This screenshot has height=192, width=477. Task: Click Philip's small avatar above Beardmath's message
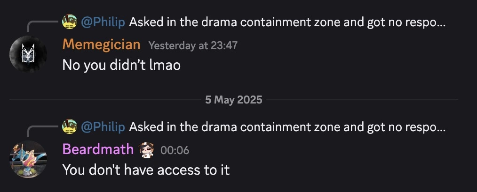pos(70,126)
